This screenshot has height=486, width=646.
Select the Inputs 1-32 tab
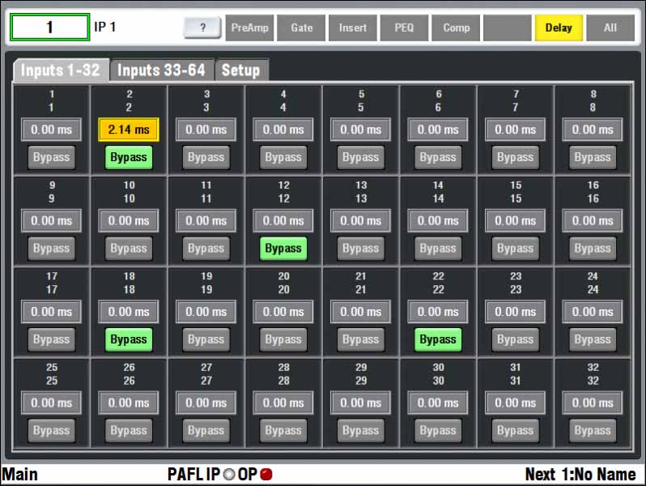pyautogui.click(x=61, y=70)
